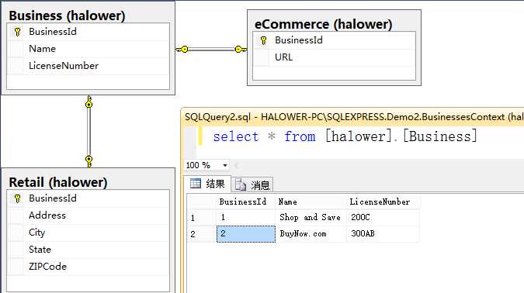The image size is (524, 293).
Task: Click the key endpoint below Business table
Action: point(88,102)
